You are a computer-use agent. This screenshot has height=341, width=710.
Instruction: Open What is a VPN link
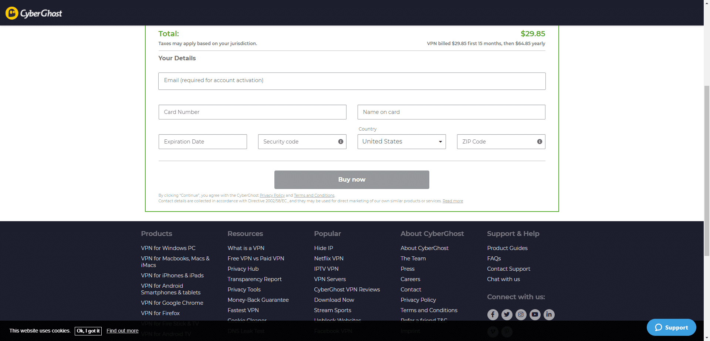[246, 248]
